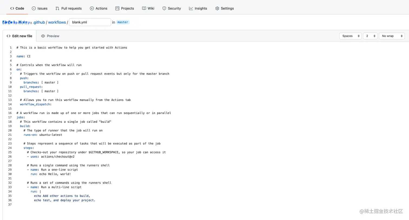Click 'uses: actions/checkout@v2' line
The image size is (409, 220).
(x=51, y=157)
